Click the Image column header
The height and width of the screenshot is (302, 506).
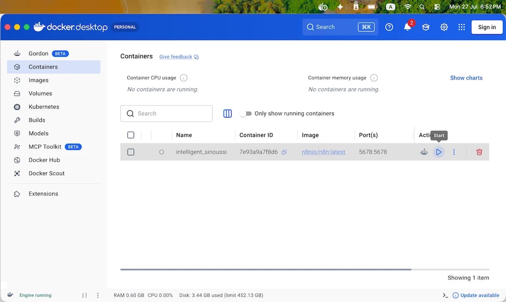pyautogui.click(x=310, y=135)
